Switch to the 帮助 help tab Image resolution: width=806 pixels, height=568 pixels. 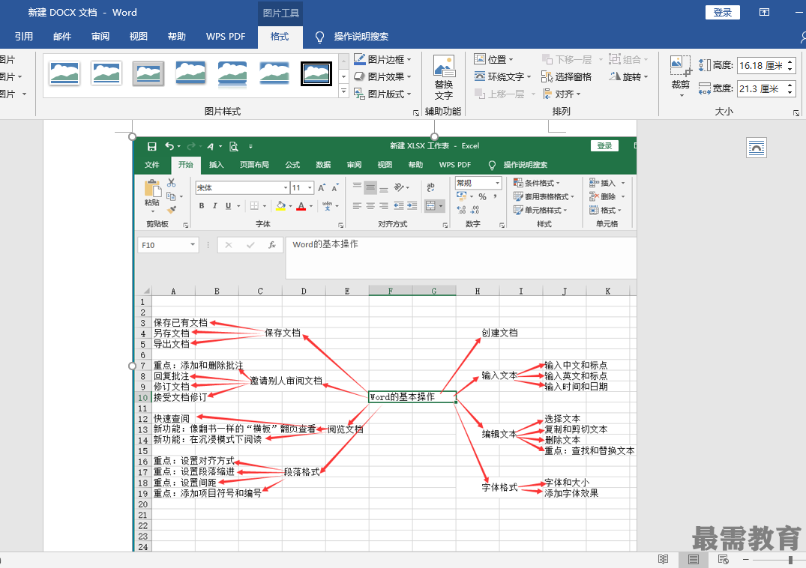(x=176, y=37)
